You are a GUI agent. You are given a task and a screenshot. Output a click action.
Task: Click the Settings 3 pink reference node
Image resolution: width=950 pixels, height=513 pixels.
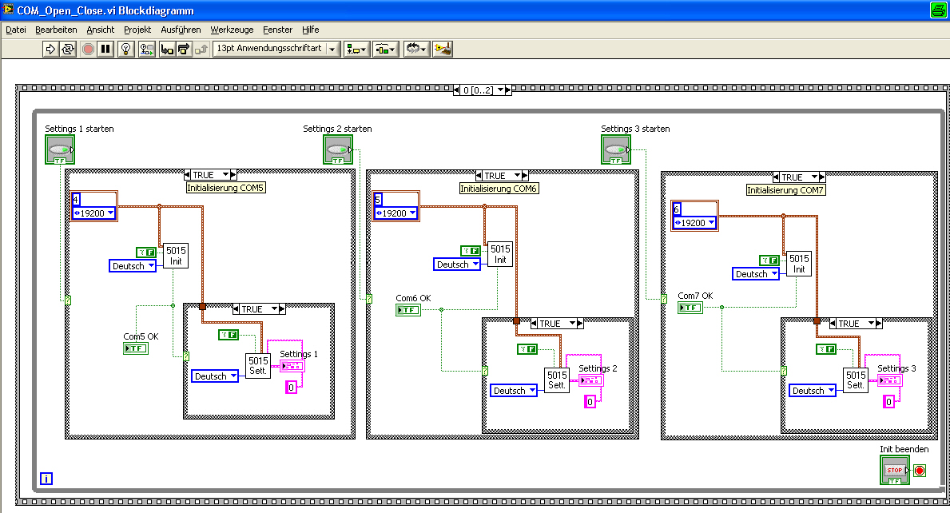coord(889,380)
